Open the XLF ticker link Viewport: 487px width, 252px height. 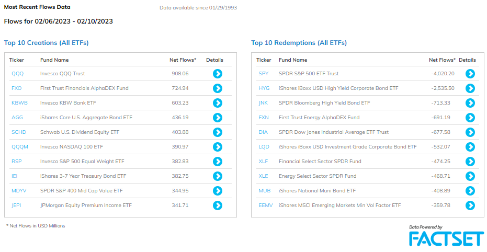tap(263, 162)
